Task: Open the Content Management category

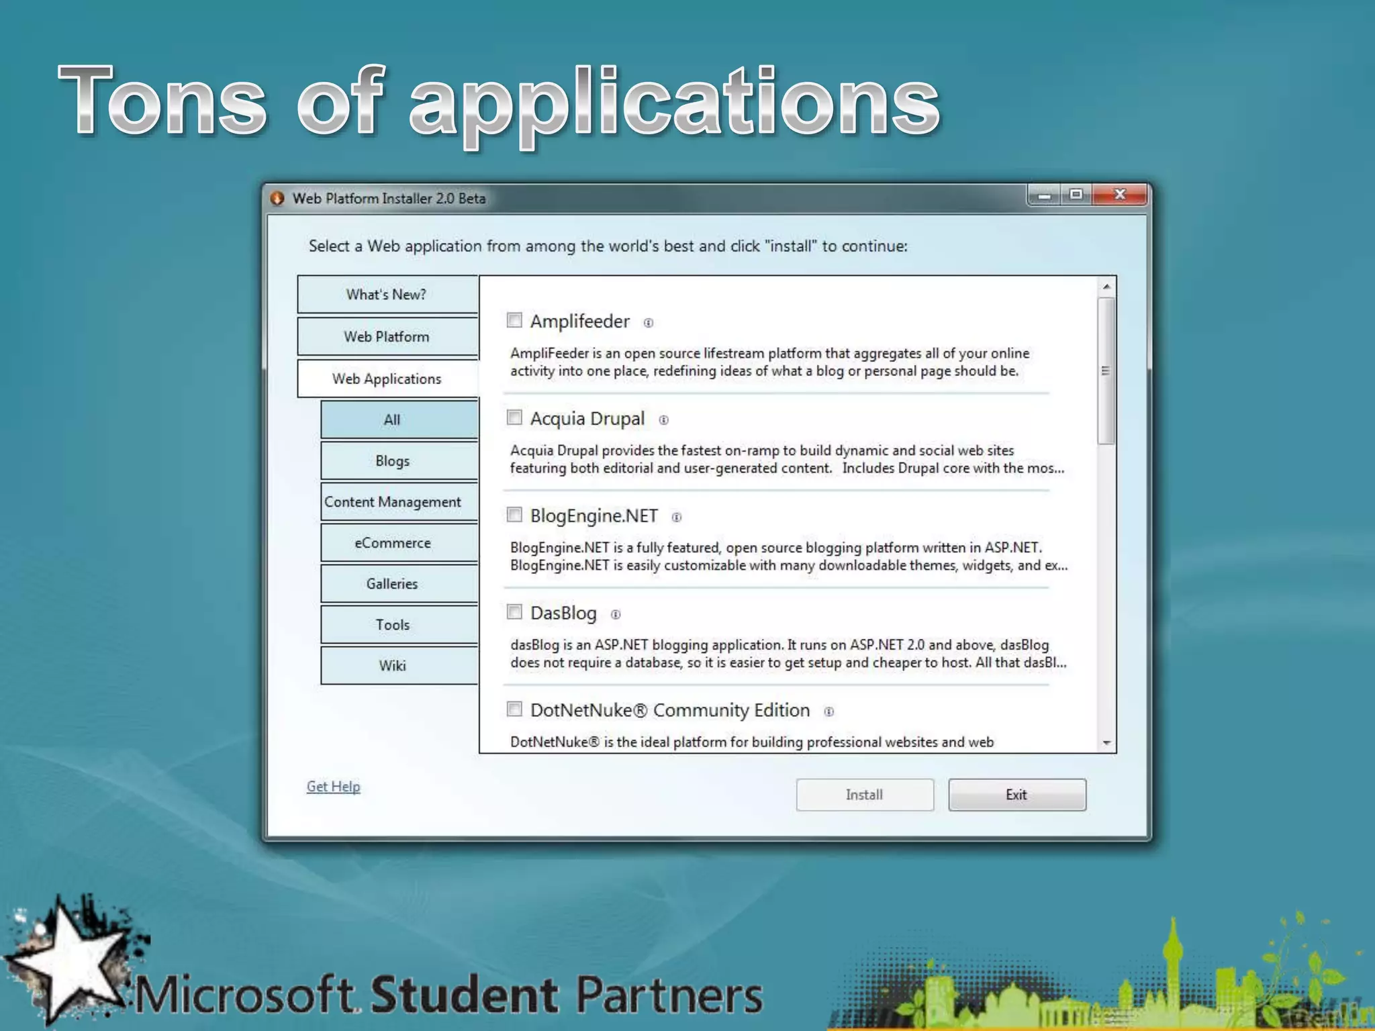Action: coord(393,502)
